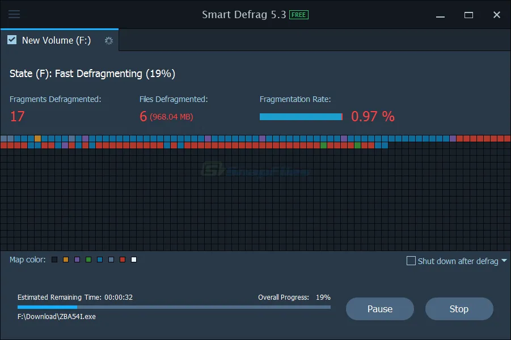Enable Shut down after defrag checkbox
Viewport: 511px width, 340px height.
pyautogui.click(x=411, y=261)
